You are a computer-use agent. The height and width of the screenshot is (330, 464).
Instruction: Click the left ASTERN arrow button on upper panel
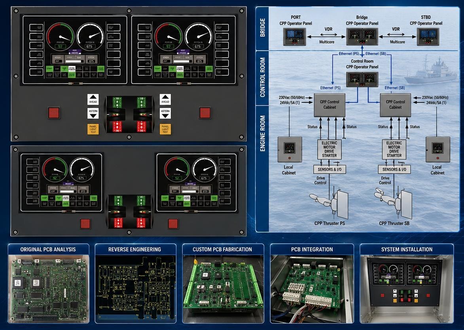point(93,113)
